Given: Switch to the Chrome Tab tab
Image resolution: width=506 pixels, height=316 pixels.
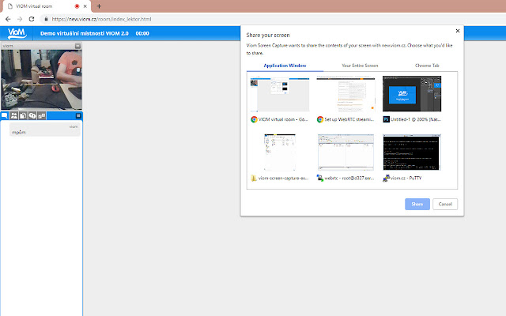Looking at the screenshot, I should tap(427, 66).
